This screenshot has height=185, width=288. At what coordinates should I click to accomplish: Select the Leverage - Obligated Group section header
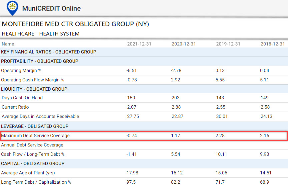pos(144,127)
